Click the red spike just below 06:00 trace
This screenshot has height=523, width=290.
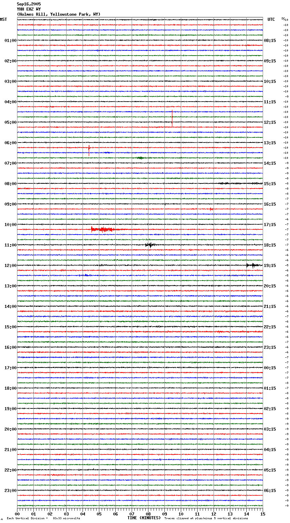click(x=89, y=150)
